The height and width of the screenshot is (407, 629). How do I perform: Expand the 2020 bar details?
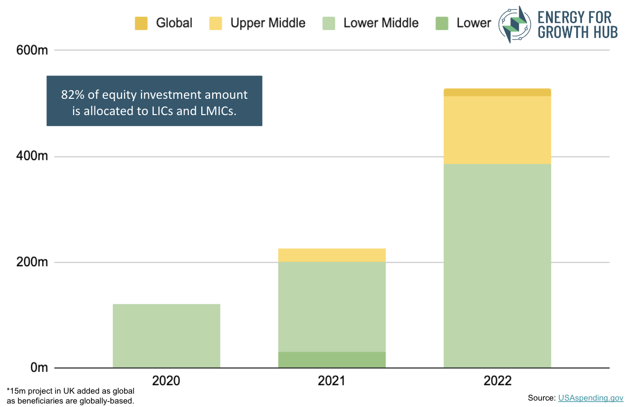point(166,336)
